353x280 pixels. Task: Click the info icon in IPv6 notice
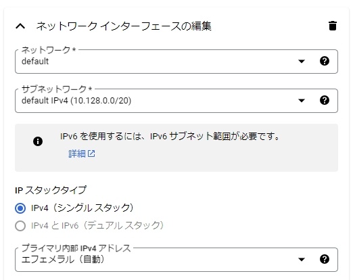click(38, 141)
